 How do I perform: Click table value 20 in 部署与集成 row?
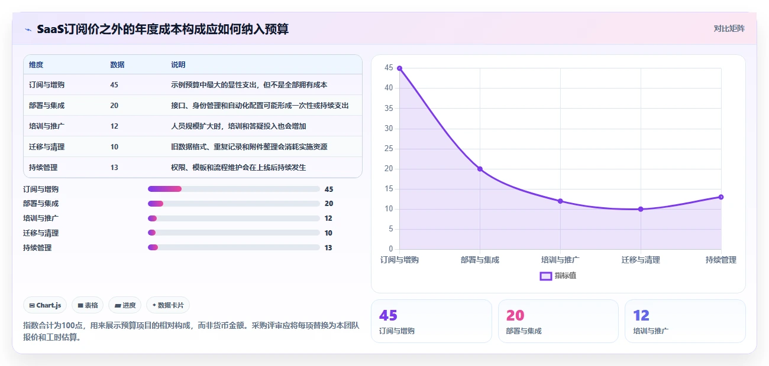pos(114,106)
